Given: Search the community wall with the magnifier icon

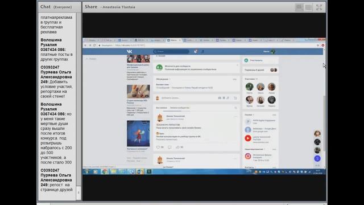Looking at the screenshot, I should 235,108.
